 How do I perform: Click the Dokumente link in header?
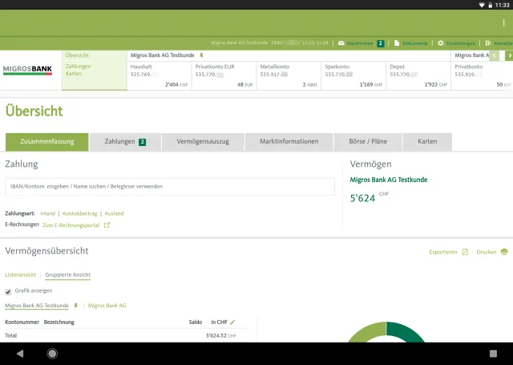click(x=415, y=43)
